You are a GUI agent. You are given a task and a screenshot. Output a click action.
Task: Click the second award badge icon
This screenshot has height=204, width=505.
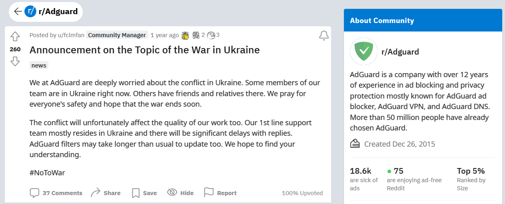(196, 35)
